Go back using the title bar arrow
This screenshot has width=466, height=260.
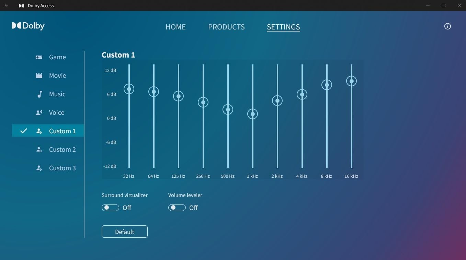(x=7, y=5)
